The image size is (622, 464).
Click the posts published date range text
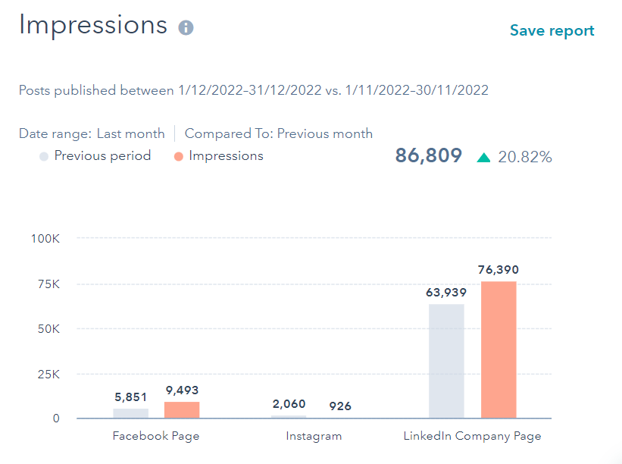tap(254, 90)
